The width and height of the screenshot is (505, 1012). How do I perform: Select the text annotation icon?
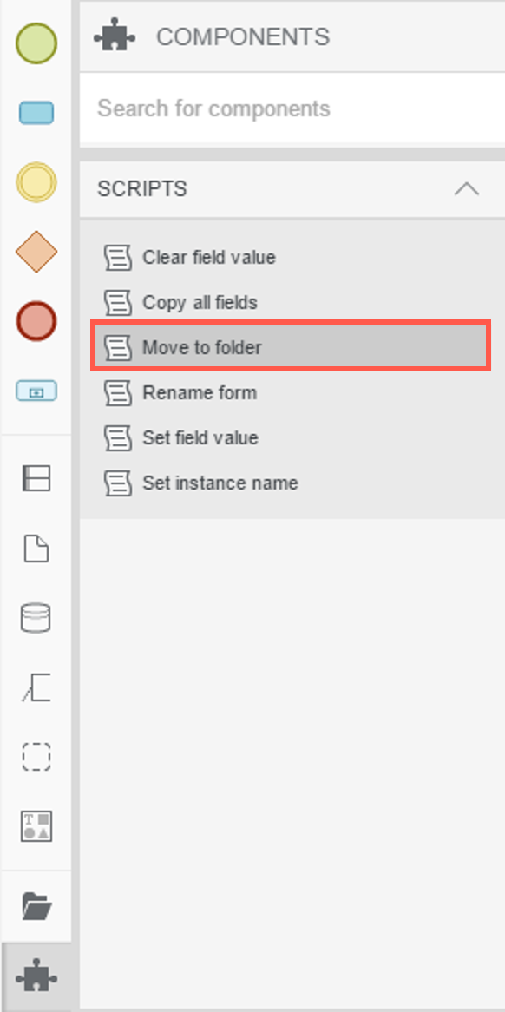(36, 687)
